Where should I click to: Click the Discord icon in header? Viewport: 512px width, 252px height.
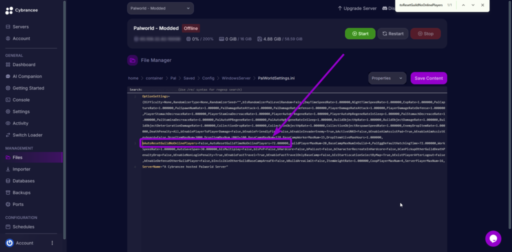384,8
